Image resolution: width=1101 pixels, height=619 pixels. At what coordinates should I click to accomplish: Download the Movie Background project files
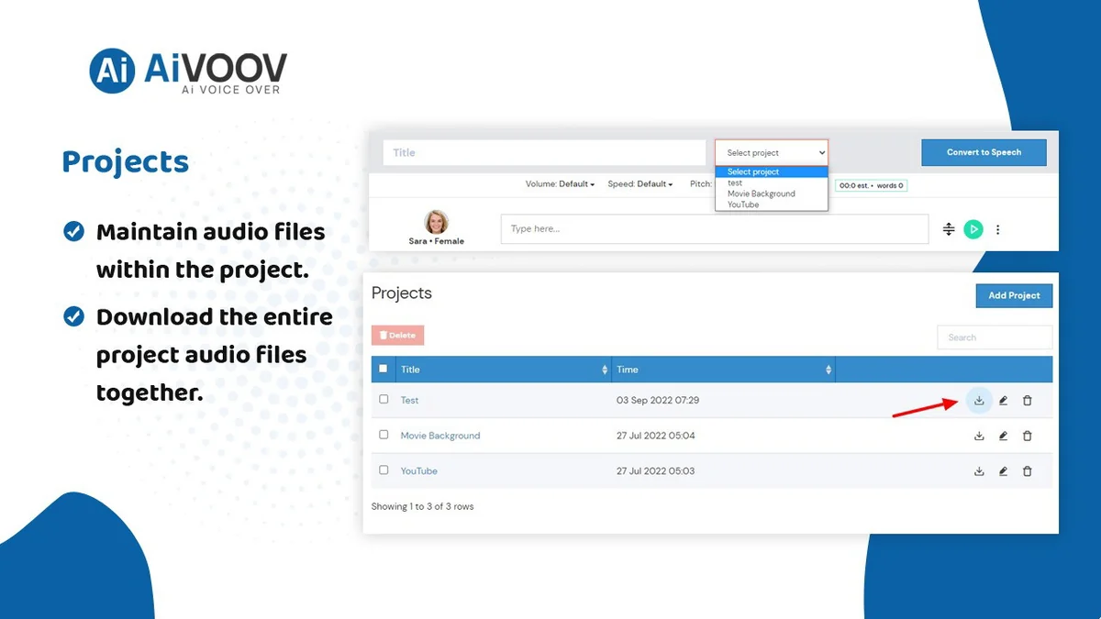pyautogui.click(x=979, y=436)
